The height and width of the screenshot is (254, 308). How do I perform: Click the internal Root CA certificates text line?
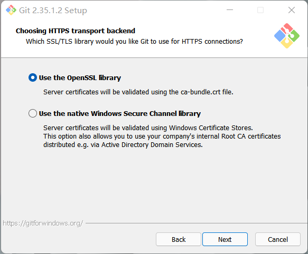pyautogui.click(x=162, y=136)
